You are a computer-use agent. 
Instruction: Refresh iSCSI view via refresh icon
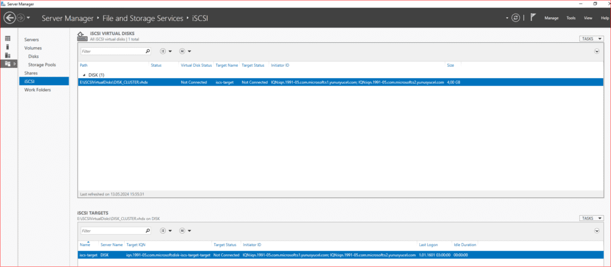(516, 18)
